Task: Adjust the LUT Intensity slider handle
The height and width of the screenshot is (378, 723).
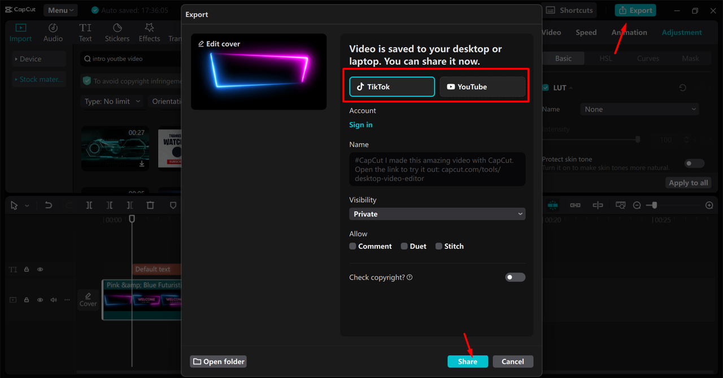Action: (x=638, y=140)
